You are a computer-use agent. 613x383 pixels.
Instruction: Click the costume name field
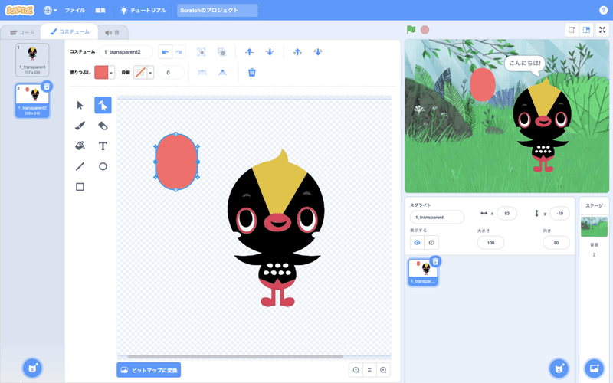126,52
